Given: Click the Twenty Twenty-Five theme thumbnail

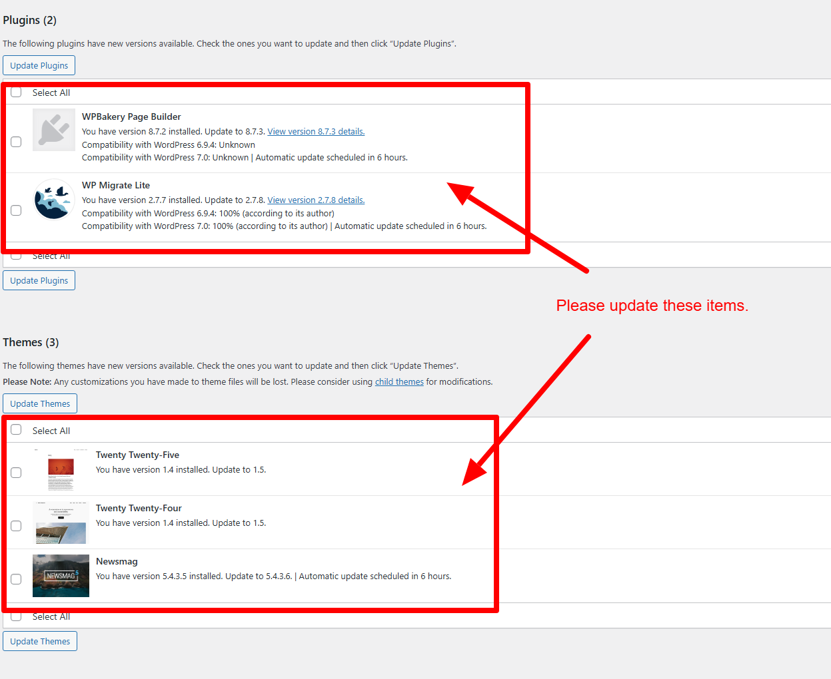Looking at the screenshot, I should 61,469.
